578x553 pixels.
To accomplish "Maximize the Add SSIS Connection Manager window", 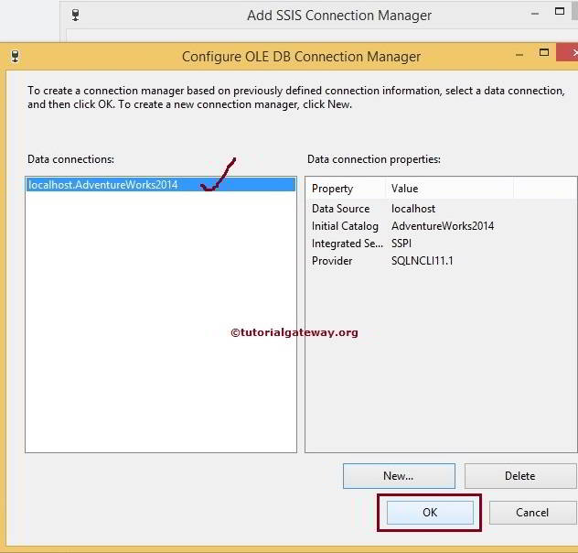I will coord(560,11).
